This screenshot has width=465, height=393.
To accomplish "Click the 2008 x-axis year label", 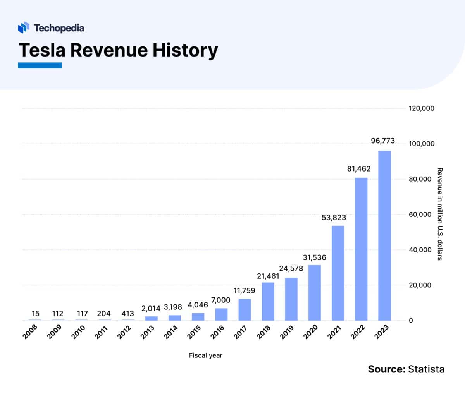I will pos(30,332).
